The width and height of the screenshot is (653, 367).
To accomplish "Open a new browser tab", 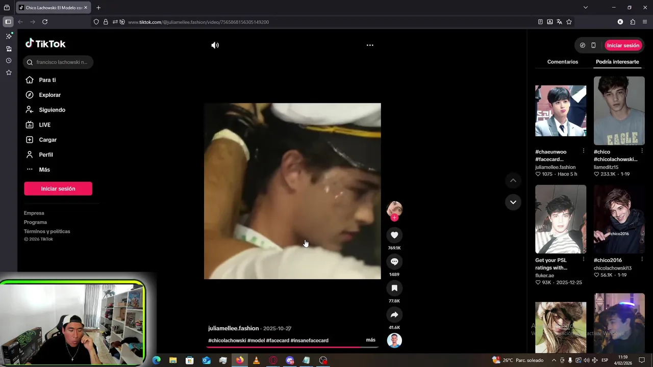I will click(98, 8).
